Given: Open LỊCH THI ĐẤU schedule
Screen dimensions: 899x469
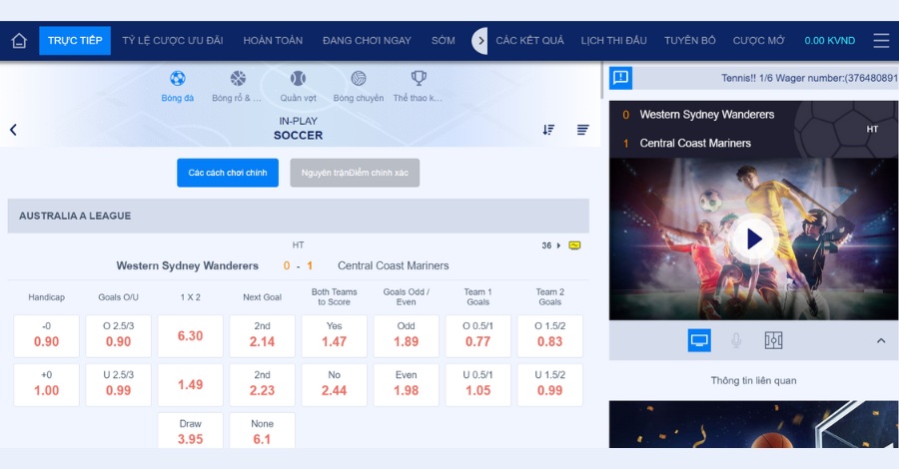Looking at the screenshot, I should pyautogui.click(x=613, y=41).
